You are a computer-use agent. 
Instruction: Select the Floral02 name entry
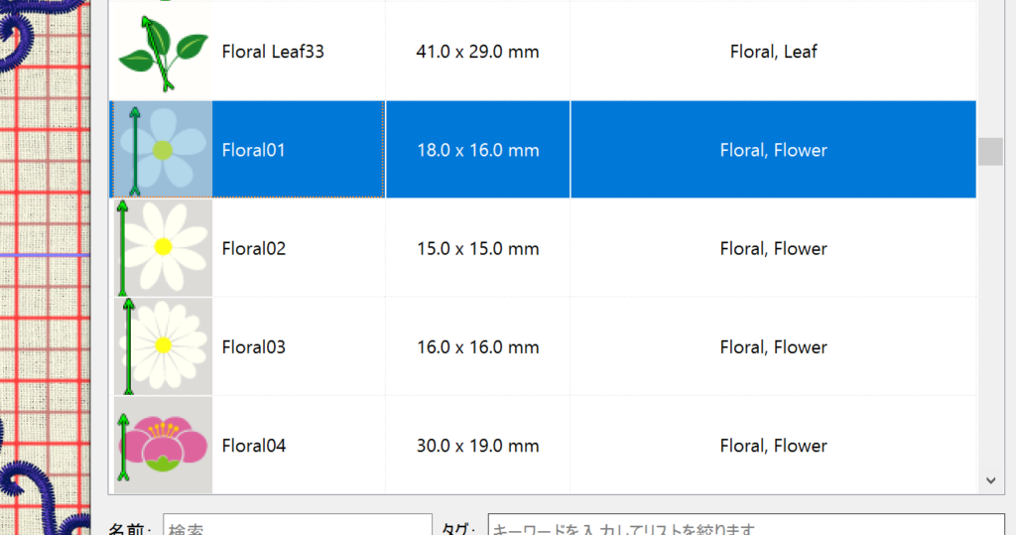coord(254,249)
